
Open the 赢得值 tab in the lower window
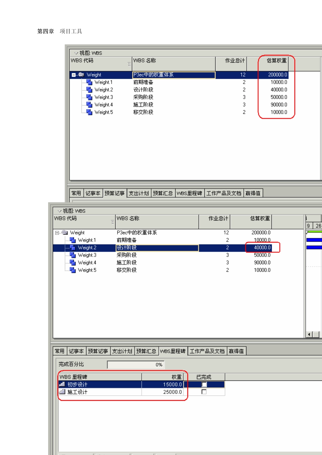(x=236, y=351)
